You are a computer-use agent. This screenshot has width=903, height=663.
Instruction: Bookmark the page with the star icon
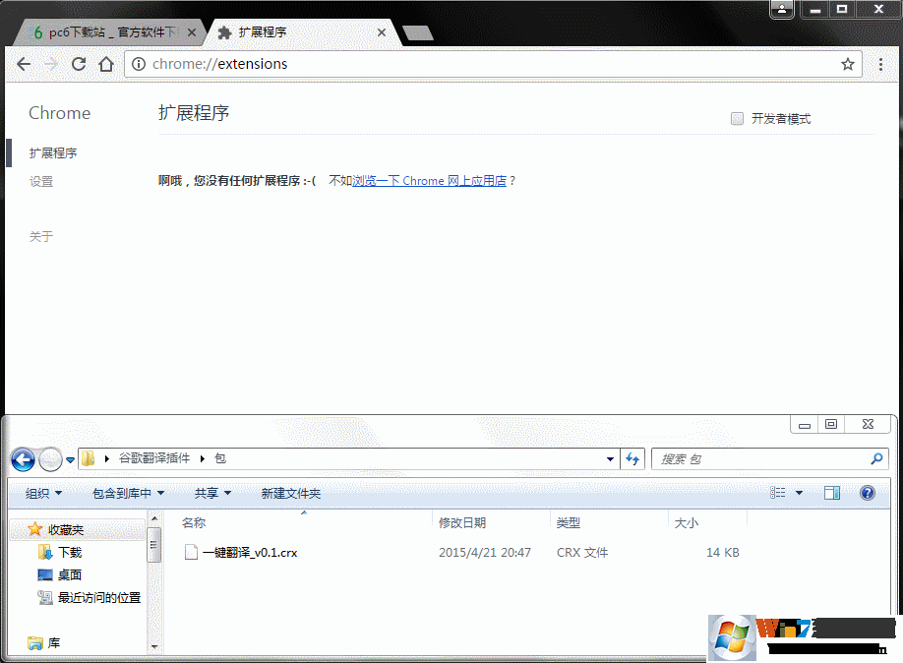(x=848, y=64)
